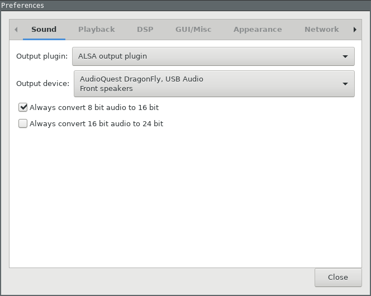Enable the 16 bit to 24 bit checkbox
Image resolution: width=371 pixels, height=296 pixels.
tap(23, 123)
